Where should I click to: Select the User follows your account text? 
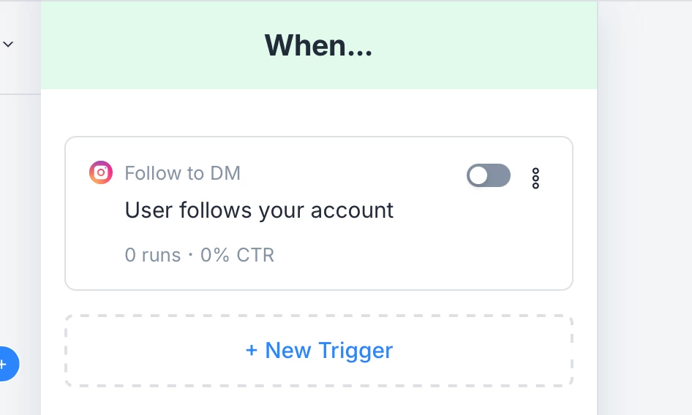[x=259, y=210]
